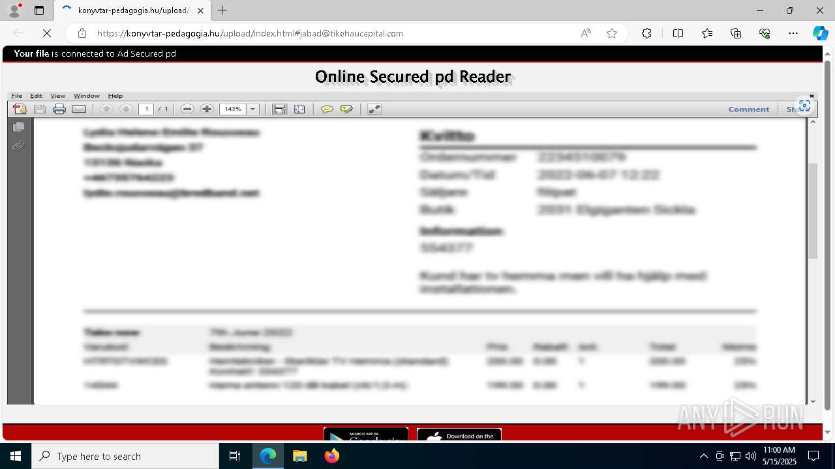Image resolution: width=835 pixels, height=469 pixels.
Task: Open the Comment pane
Action: tap(749, 109)
